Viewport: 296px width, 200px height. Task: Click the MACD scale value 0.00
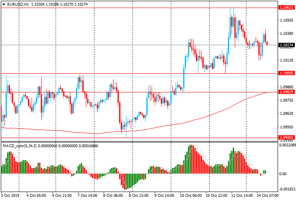(282, 174)
